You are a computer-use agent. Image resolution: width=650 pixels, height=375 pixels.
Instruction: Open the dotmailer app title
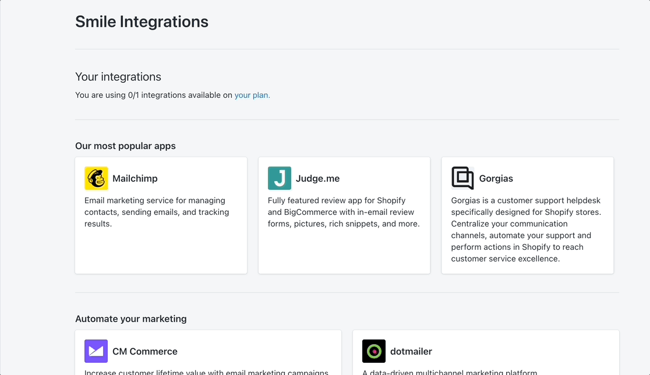coord(411,351)
